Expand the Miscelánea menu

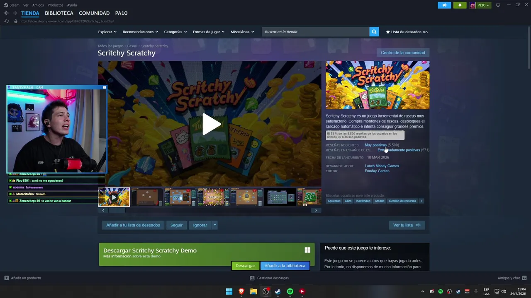[x=242, y=32]
